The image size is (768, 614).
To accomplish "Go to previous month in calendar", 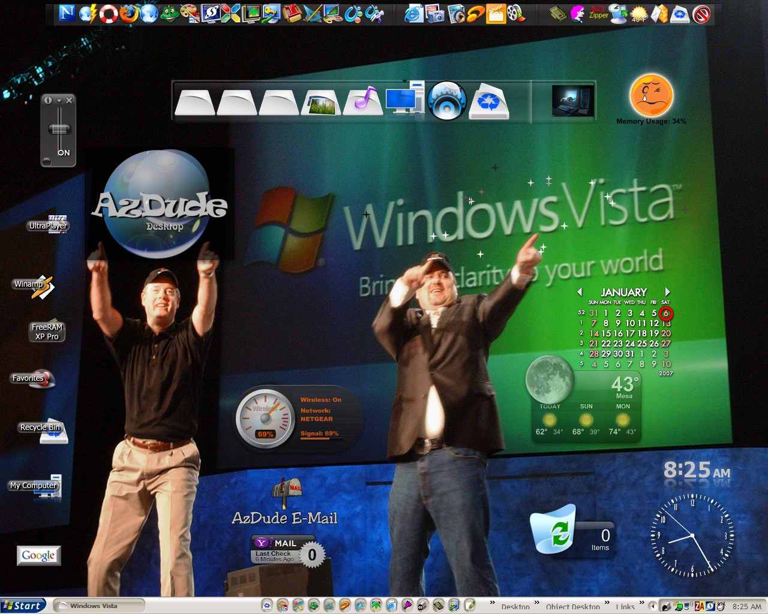I will (x=580, y=292).
